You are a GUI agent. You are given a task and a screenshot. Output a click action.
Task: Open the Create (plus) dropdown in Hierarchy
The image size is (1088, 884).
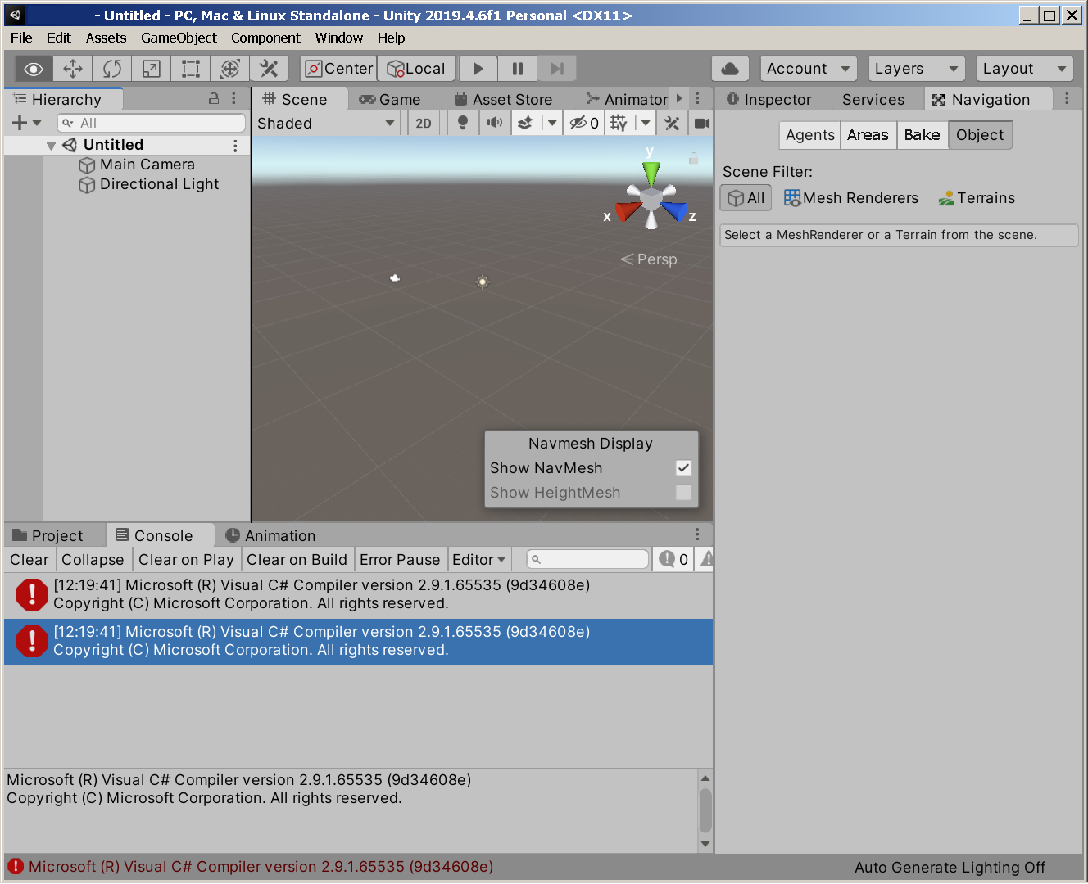tap(26, 123)
